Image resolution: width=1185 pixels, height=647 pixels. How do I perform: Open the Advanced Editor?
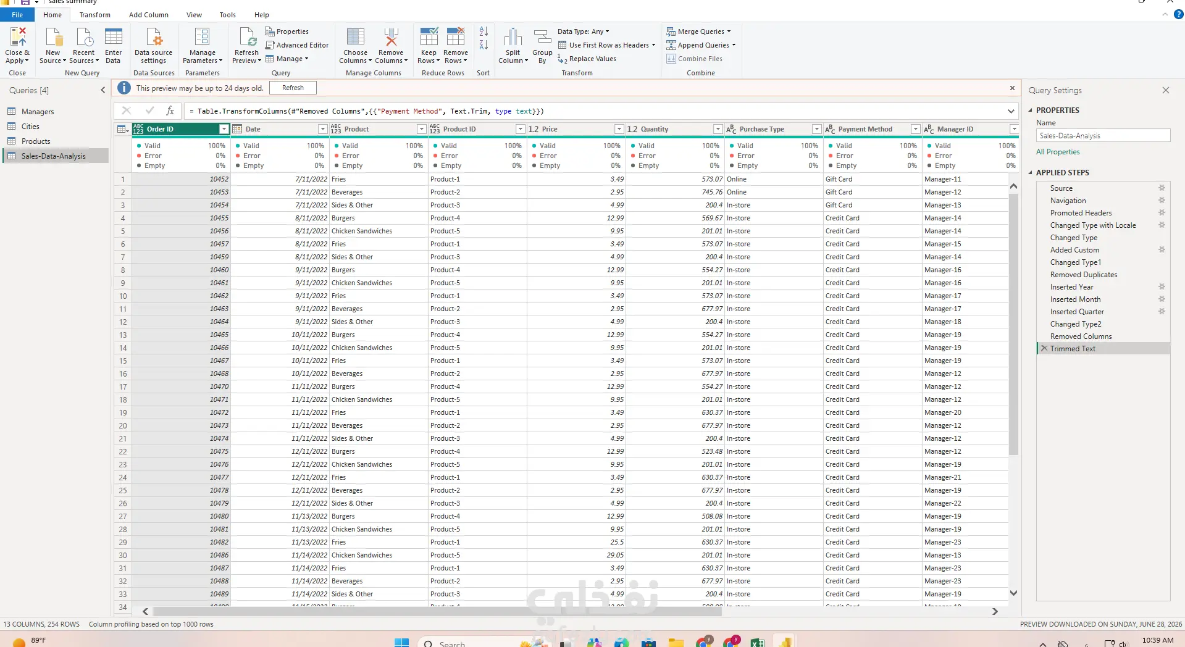[297, 45]
